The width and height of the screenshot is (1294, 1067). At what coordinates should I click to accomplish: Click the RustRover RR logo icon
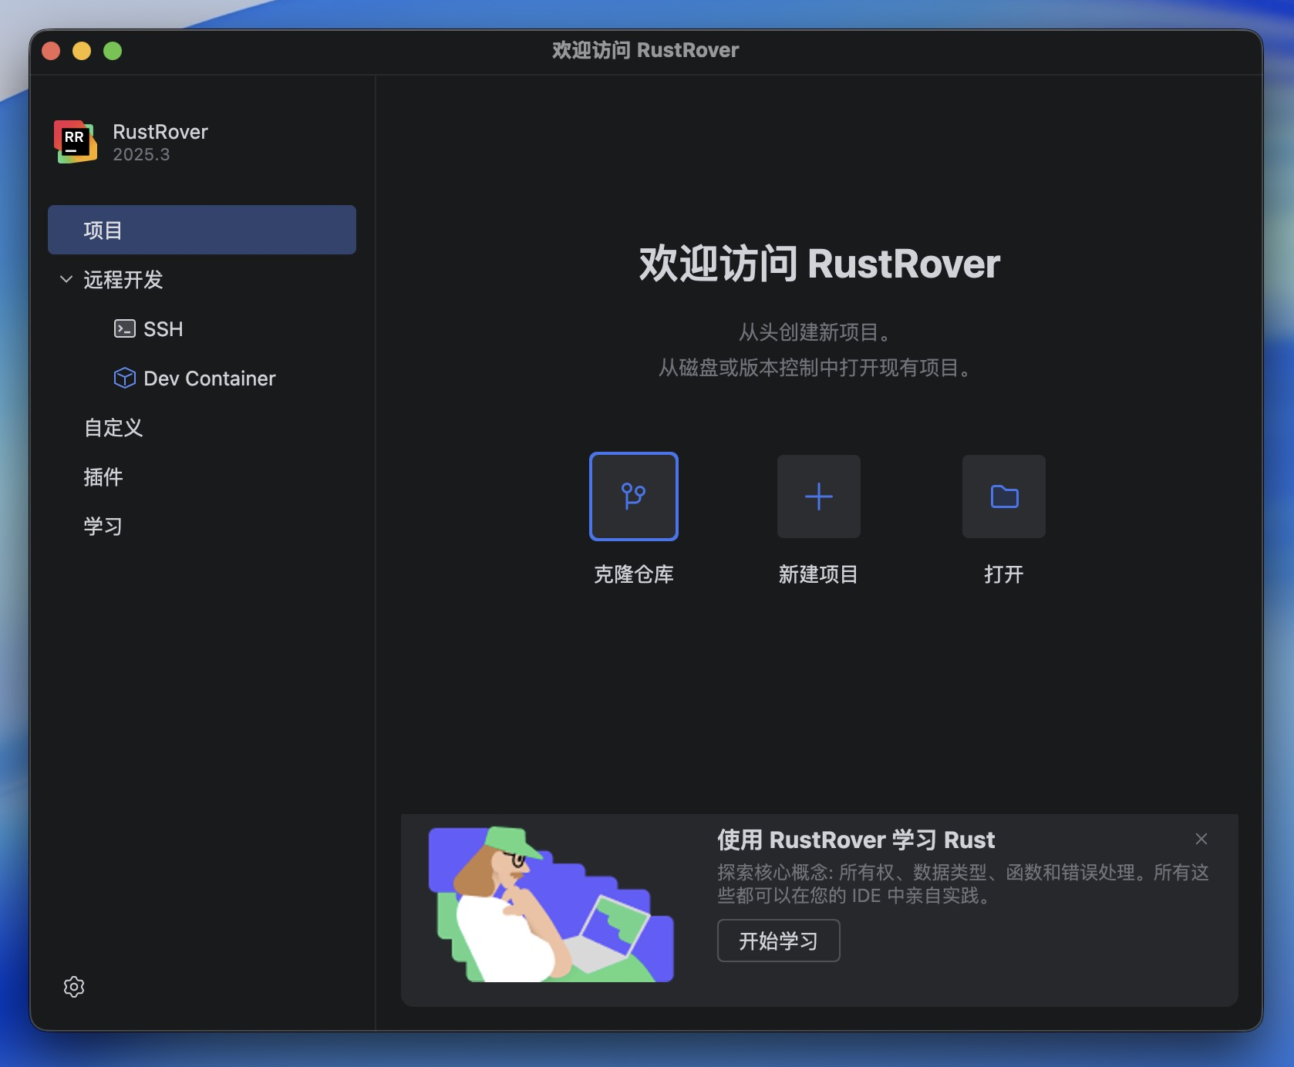tap(76, 142)
